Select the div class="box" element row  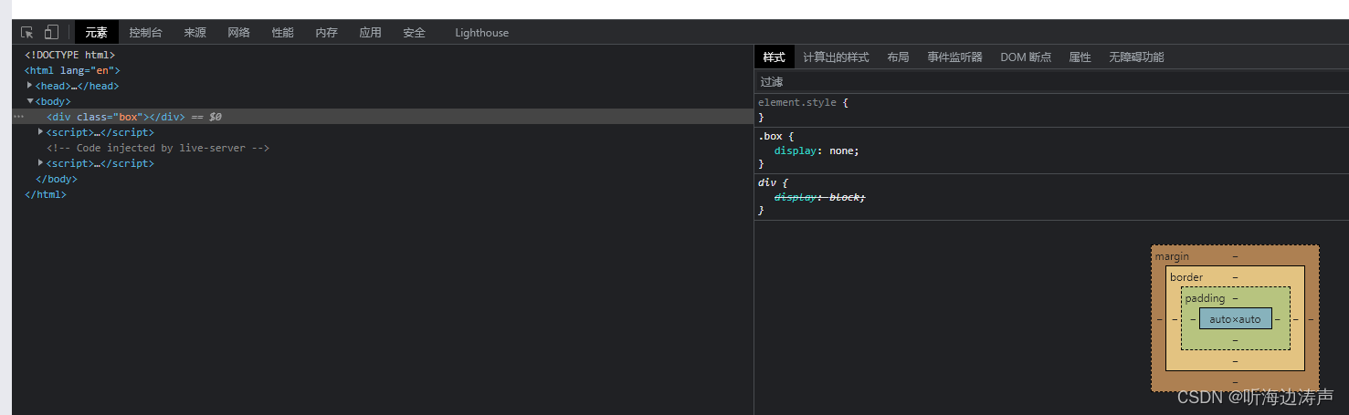point(383,117)
